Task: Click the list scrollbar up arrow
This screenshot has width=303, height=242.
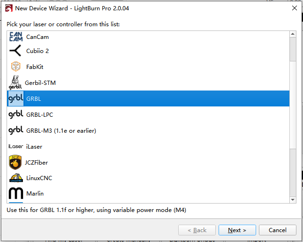Action: click(293, 34)
